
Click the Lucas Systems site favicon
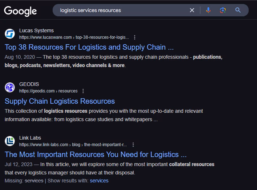coord(10,34)
